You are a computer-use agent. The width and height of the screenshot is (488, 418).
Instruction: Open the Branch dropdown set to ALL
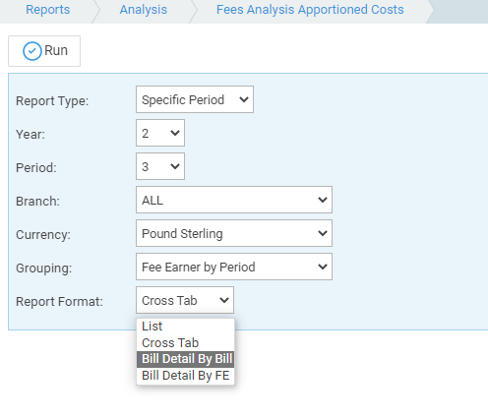click(x=234, y=200)
